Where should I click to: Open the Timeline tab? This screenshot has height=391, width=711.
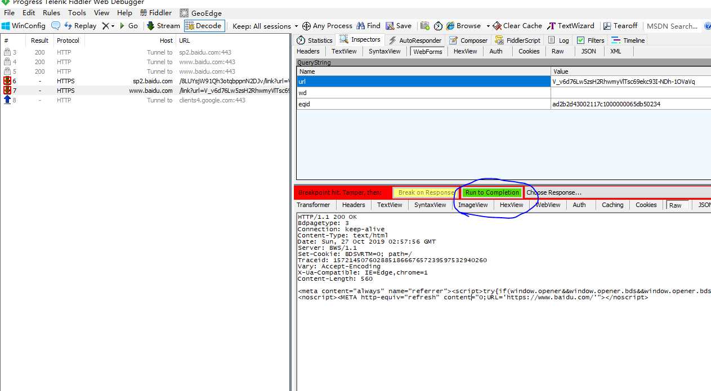tap(628, 40)
